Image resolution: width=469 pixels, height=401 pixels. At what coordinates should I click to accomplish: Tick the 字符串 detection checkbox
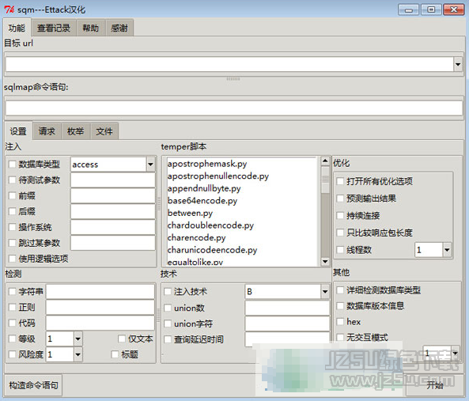pos(13,292)
